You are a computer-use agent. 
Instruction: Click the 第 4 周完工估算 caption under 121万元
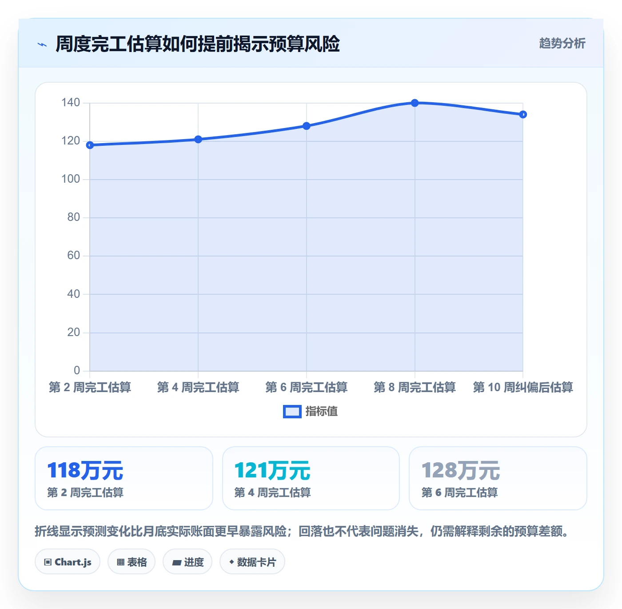272,493
